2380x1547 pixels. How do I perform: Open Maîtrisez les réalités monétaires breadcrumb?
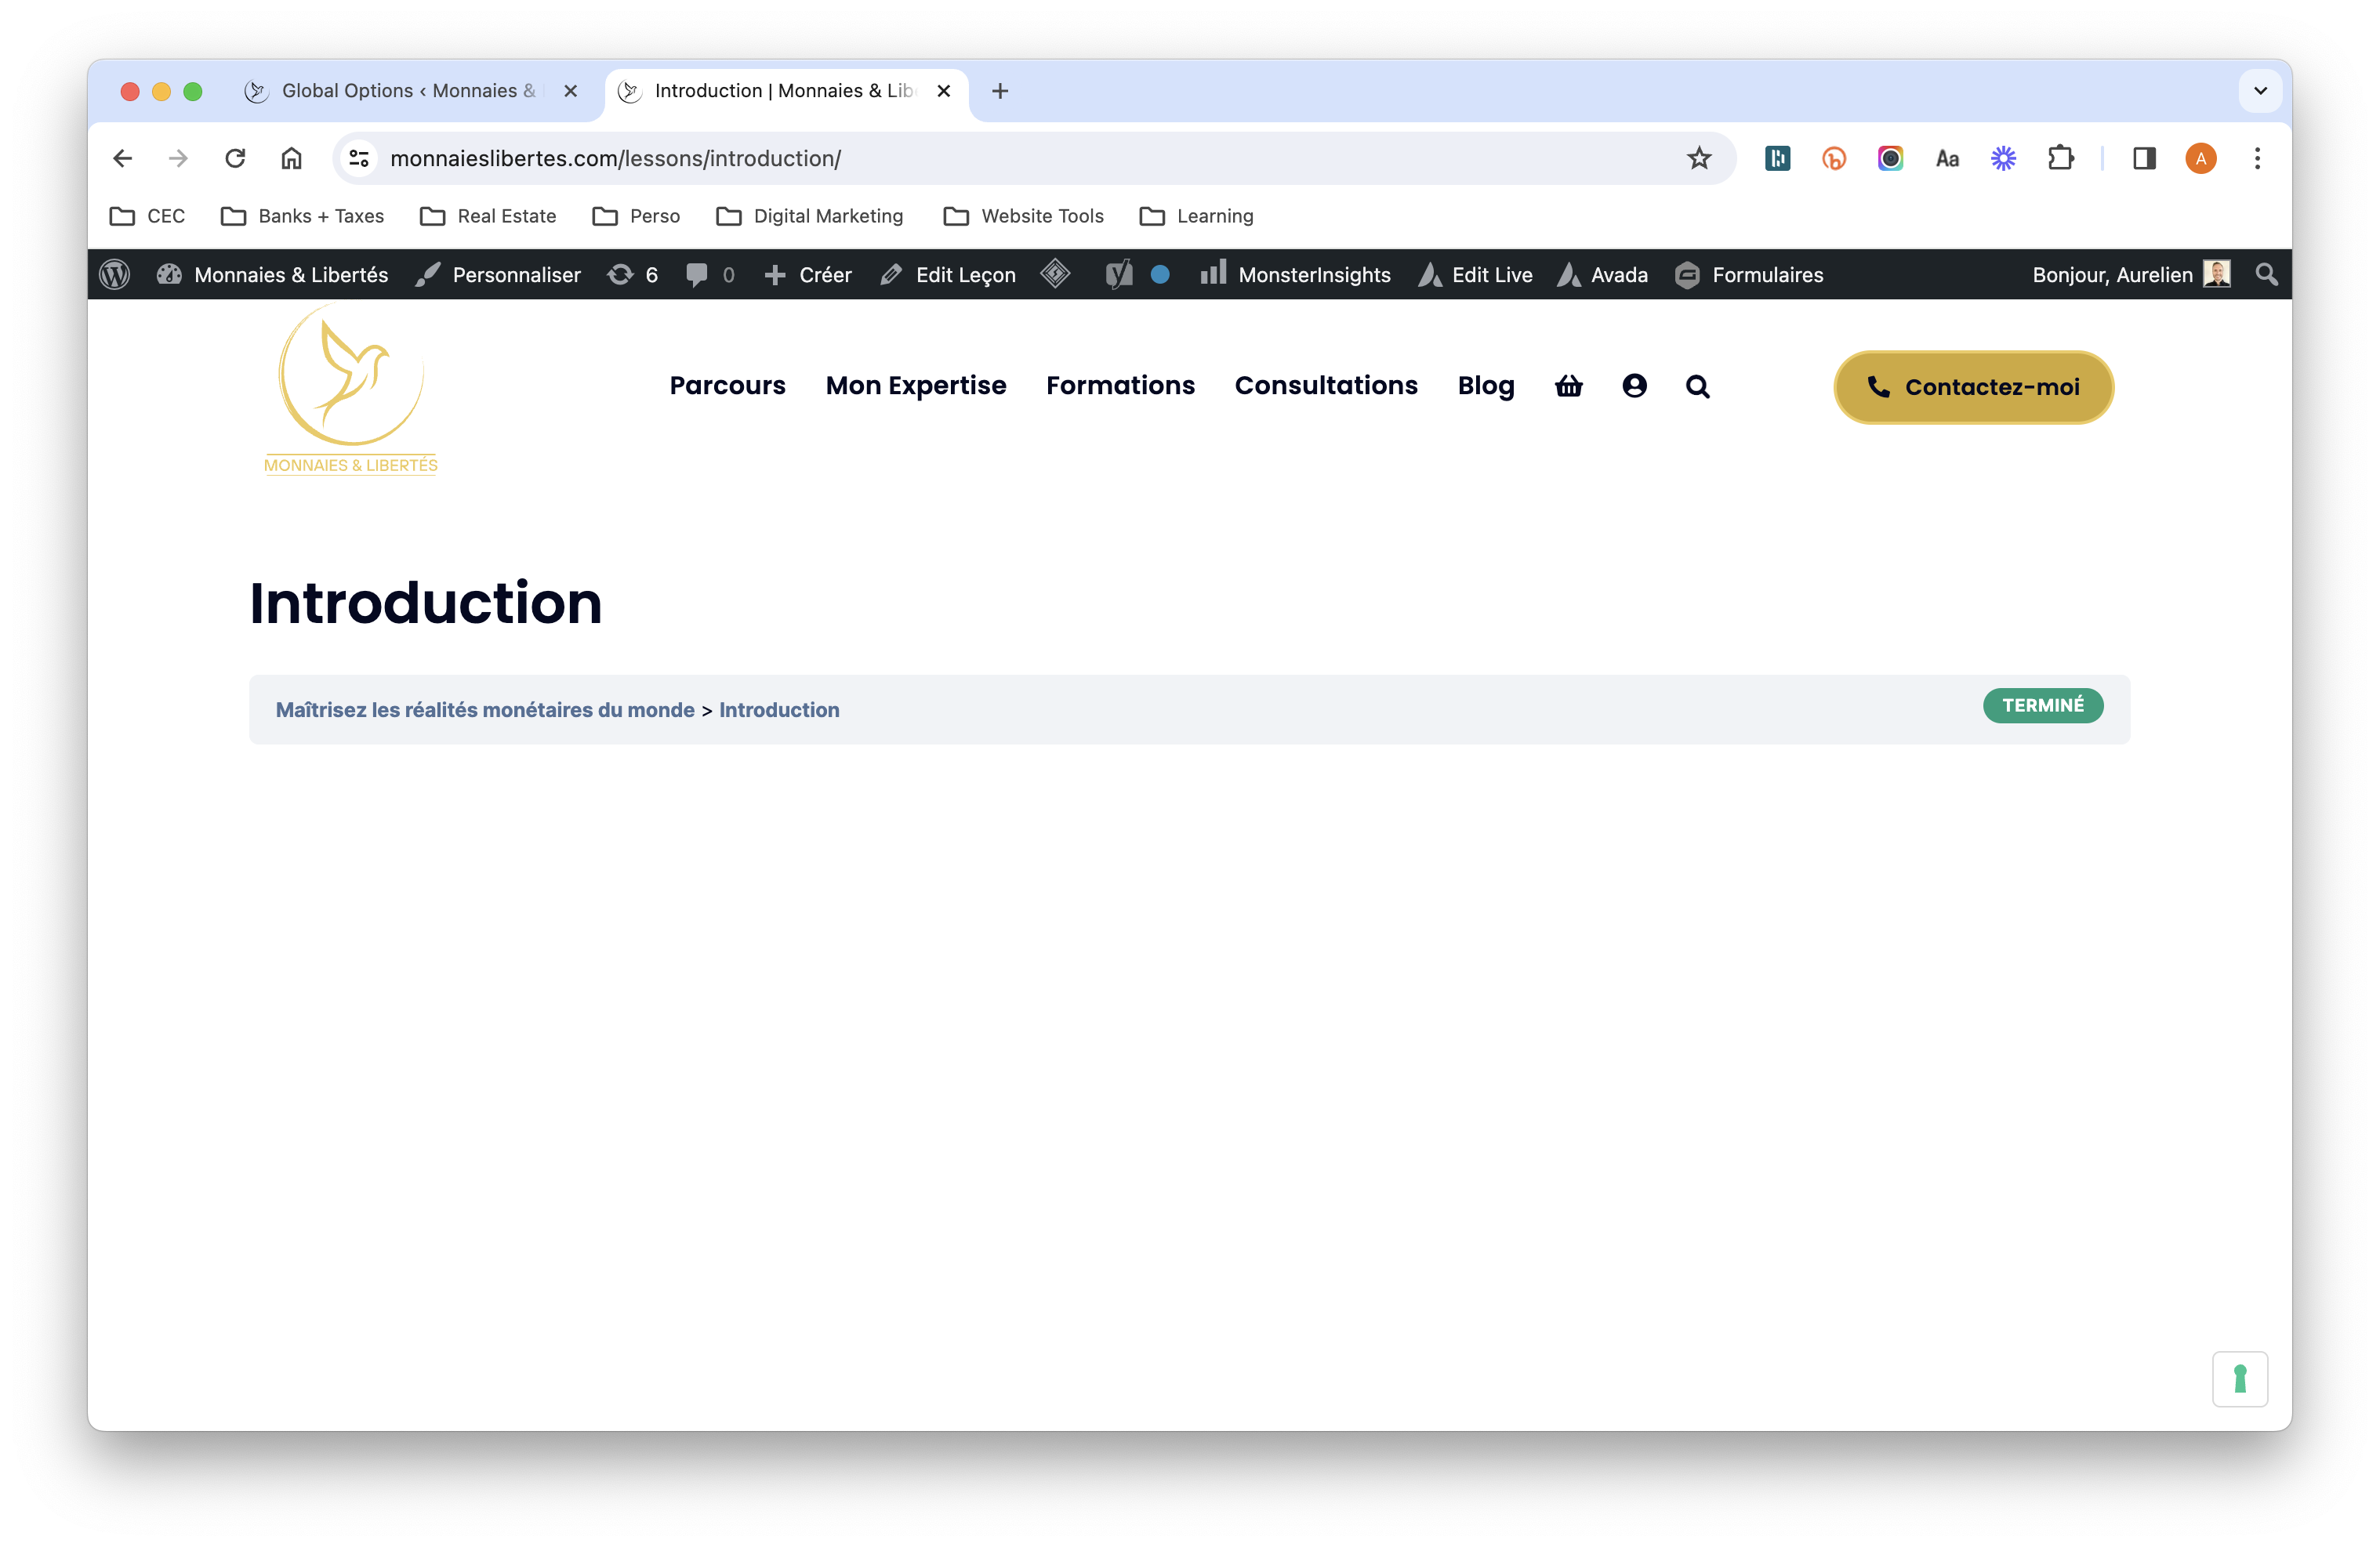(485, 710)
